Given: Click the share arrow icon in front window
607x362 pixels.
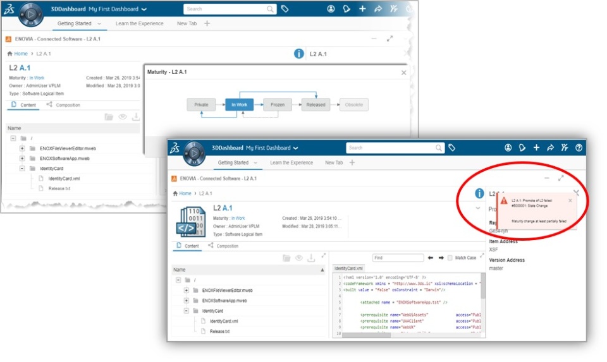Looking at the screenshot, I should point(550,147).
